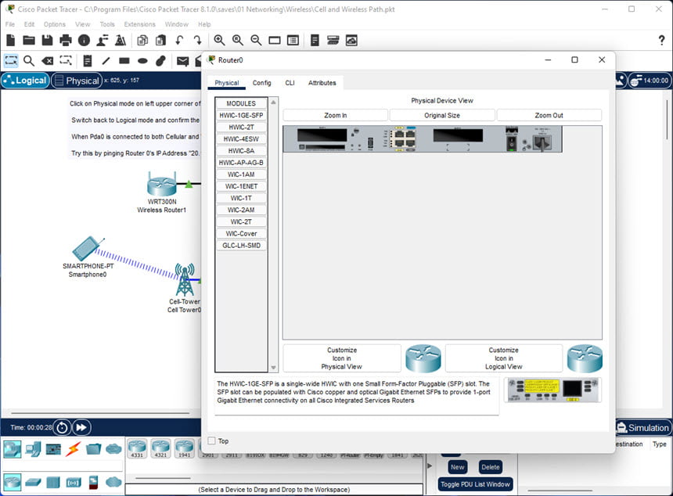This screenshot has height=496, width=673.
Task: Click the HWIC-1GE-SFP module thumbnail image
Action: pyautogui.click(x=552, y=390)
